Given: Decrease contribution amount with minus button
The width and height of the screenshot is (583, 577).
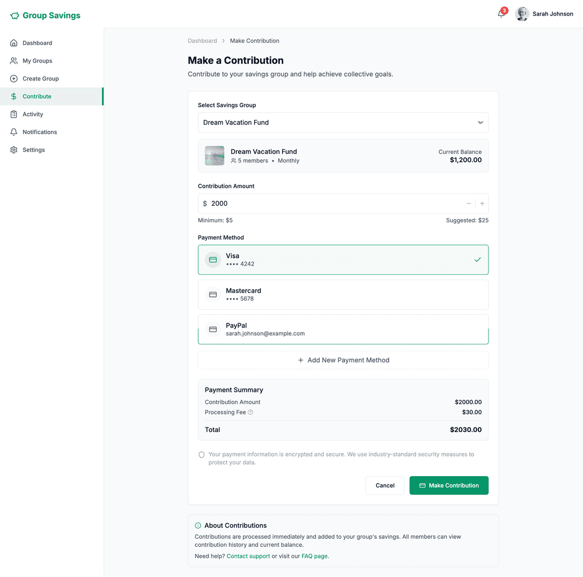Looking at the screenshot, I should (469, 203).
